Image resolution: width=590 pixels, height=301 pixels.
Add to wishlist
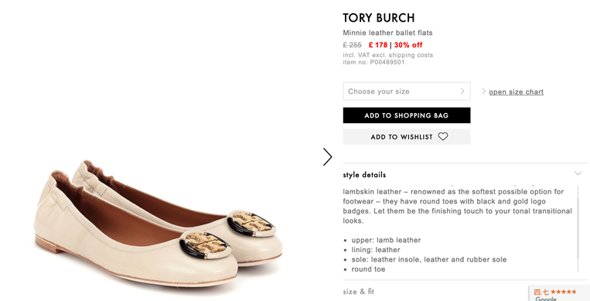[x=407, y=137]
